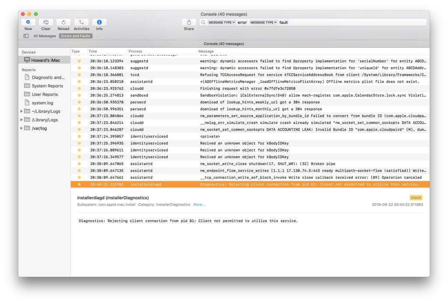The image size is (448, 303).
Task: Show the Info pane
Action: coord(99,22)
